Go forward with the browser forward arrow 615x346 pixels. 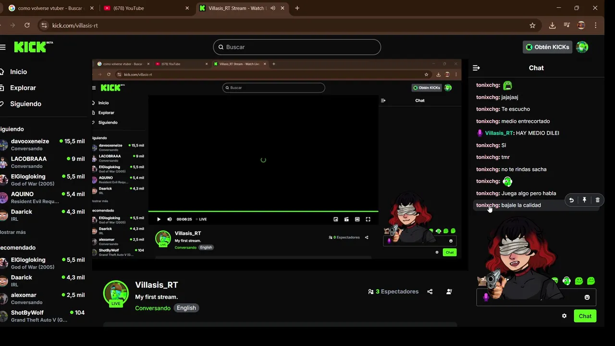click(x=12, y=25)
